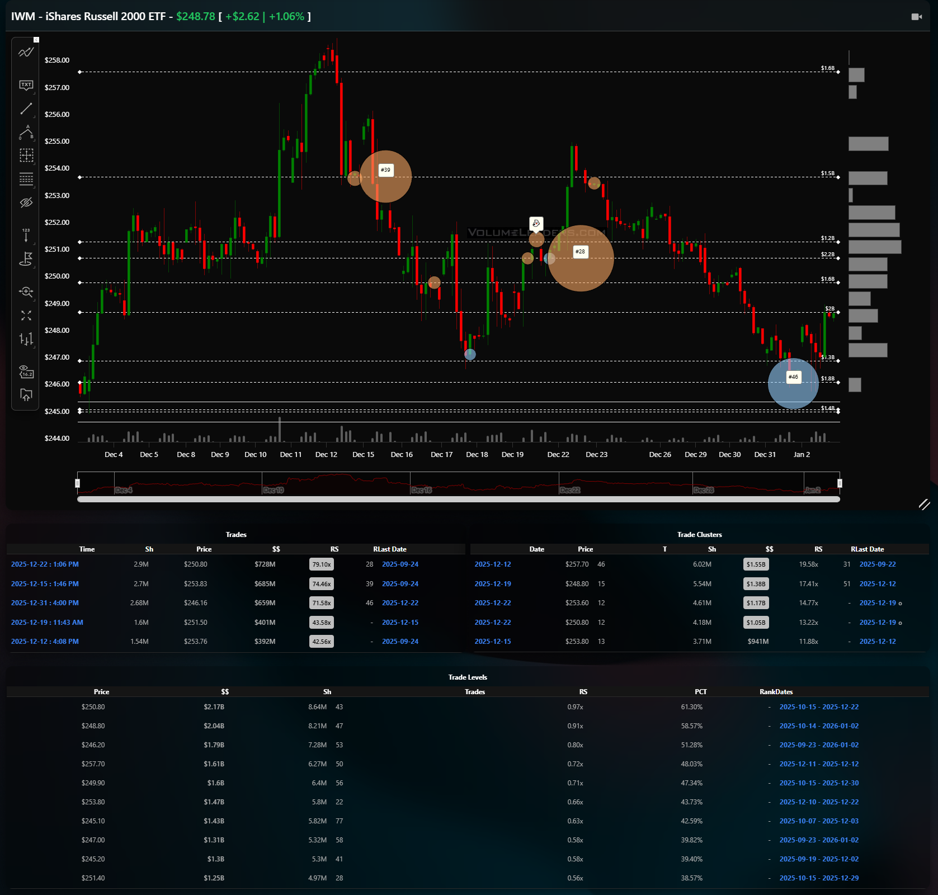Open RankDates 2025-10-14 - 2026-01-02
The width and height of the screenshot is (938, 895).
[819, 726]
